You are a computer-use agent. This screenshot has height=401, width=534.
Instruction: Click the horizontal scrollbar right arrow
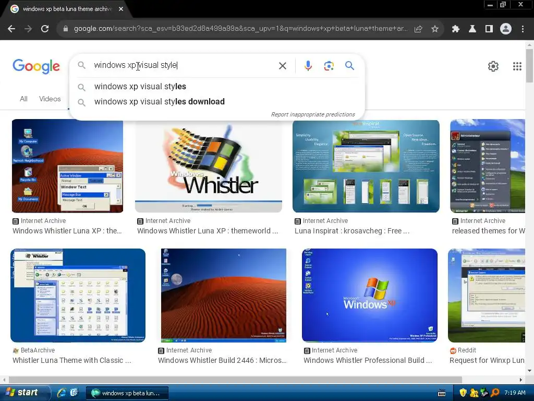521,380
